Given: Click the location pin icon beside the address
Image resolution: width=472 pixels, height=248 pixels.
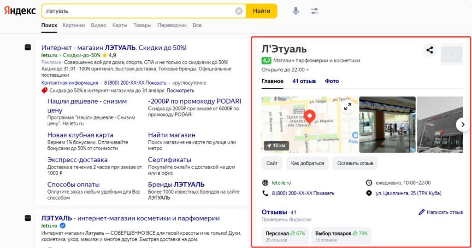Looking at the screenshot, I should tap(369, 193).
